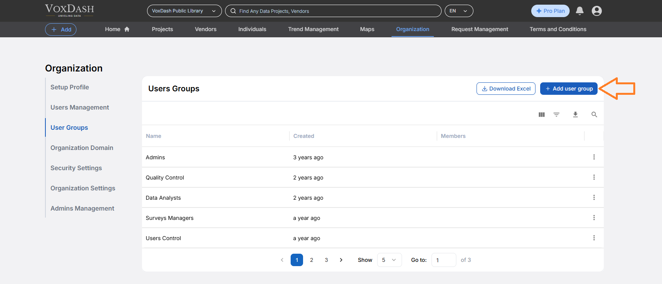The image size is (662, 284).
Task: Change the Show rows per page dropdown
Action: [x=389, y=260]
